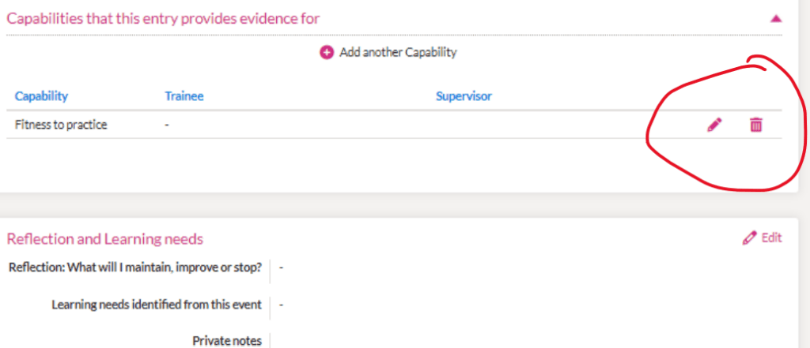Click the Capabilities section title text

point(163,19)
